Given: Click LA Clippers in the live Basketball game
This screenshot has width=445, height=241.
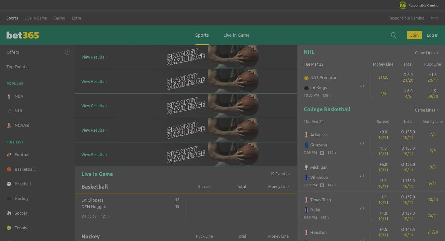Looking at the screenshot, I should pyautogui.click(x=92, y=200).
